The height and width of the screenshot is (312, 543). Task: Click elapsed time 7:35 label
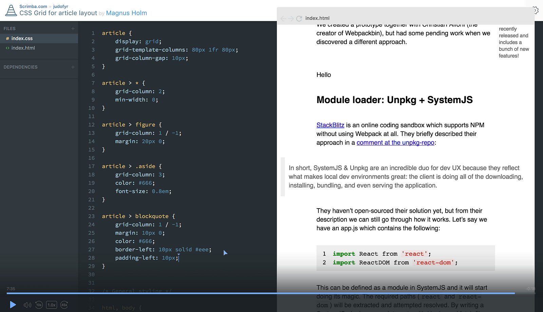tap(11, 289)
